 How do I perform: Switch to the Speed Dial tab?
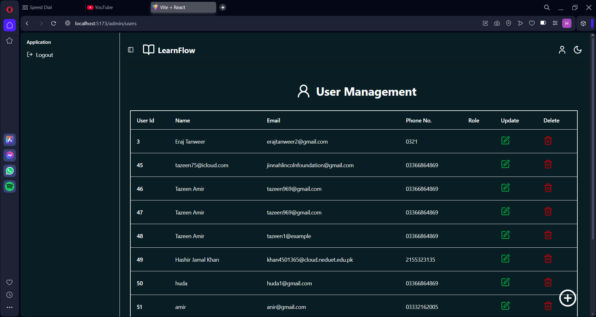(40, 7)
